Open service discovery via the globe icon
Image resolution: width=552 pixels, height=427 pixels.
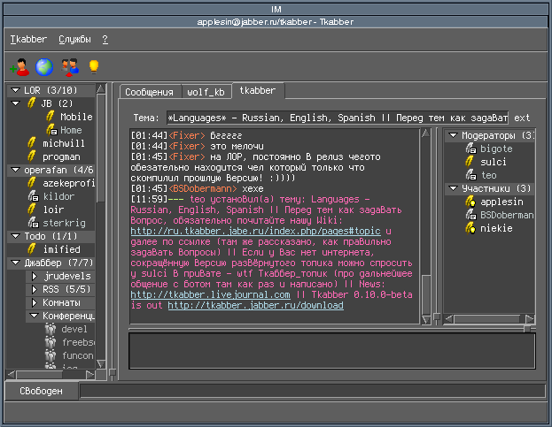coord(43,66)
